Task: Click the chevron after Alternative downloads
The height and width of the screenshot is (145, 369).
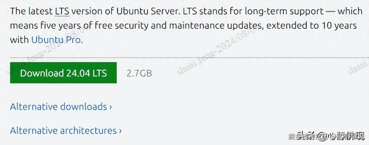Action: 110,107
